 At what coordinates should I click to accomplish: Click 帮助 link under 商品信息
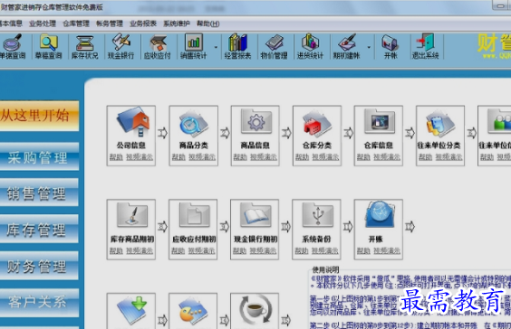[x=240, y=157]
